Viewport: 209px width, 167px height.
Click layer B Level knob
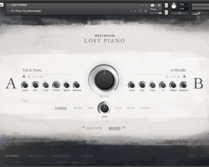point(132,85)
